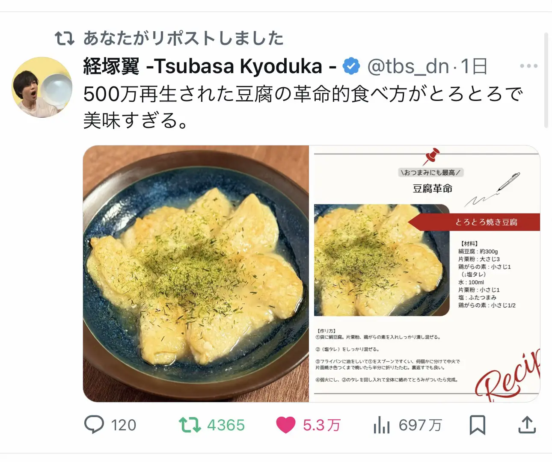Image resolution: width=552 pixels, height=462 pixels.
Task: Click the blue verified badge
Action: pyautogui.click(x=351, y=66)
